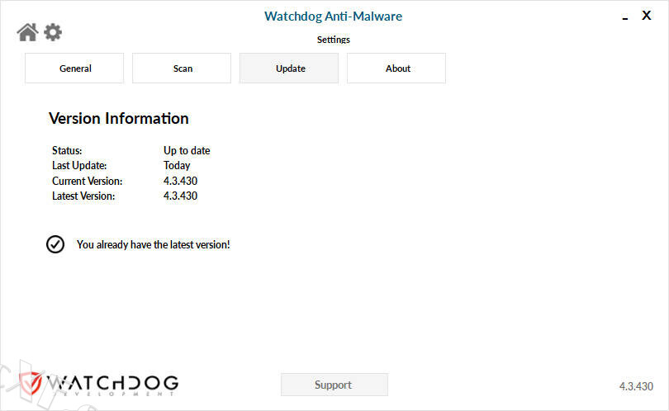Select the Latest Version number value

pos(180,196)
